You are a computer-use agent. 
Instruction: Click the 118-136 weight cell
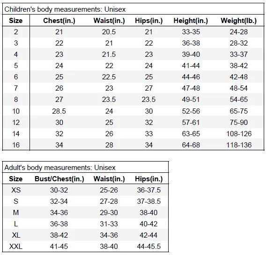point(239,145)
